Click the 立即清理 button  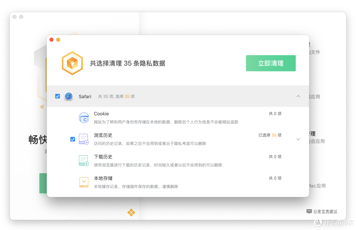[x=270, y=63]
